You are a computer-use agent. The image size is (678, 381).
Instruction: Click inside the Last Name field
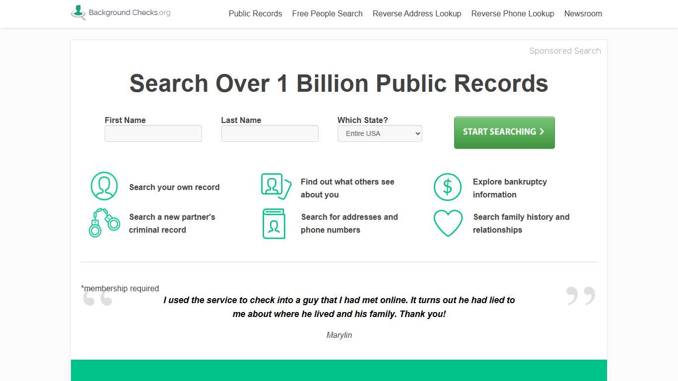(270, 133)
